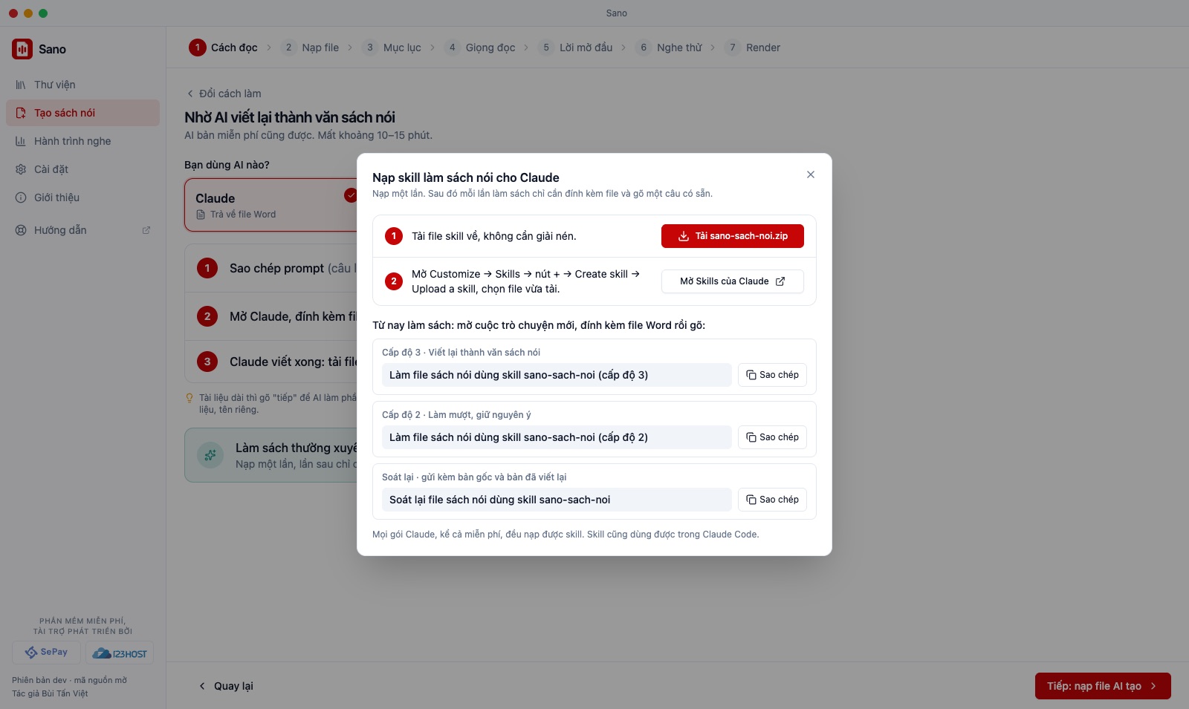Screen dimensions: 1189x709
Task: Close the Nạp skill dialog
Action: point(811,174)
